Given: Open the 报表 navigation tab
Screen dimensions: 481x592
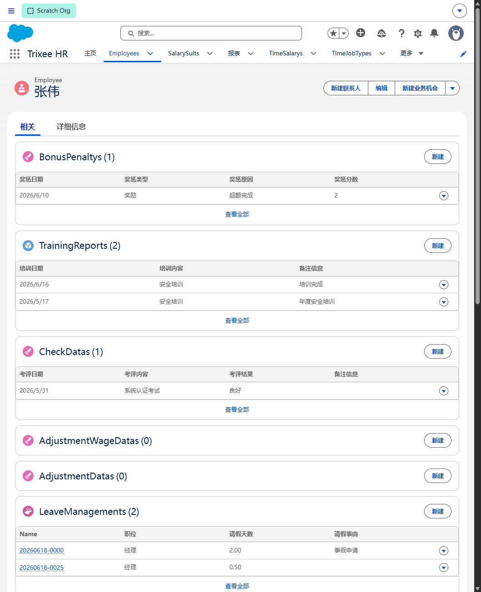Looking at the screenshot, I should [x=234, y=53].
